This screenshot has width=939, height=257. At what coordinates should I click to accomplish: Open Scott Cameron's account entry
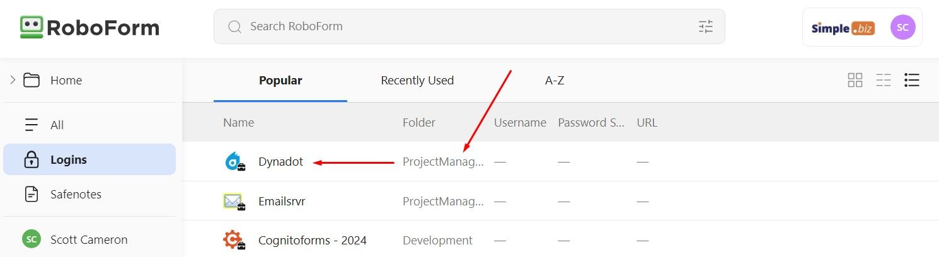coord(89,239)
